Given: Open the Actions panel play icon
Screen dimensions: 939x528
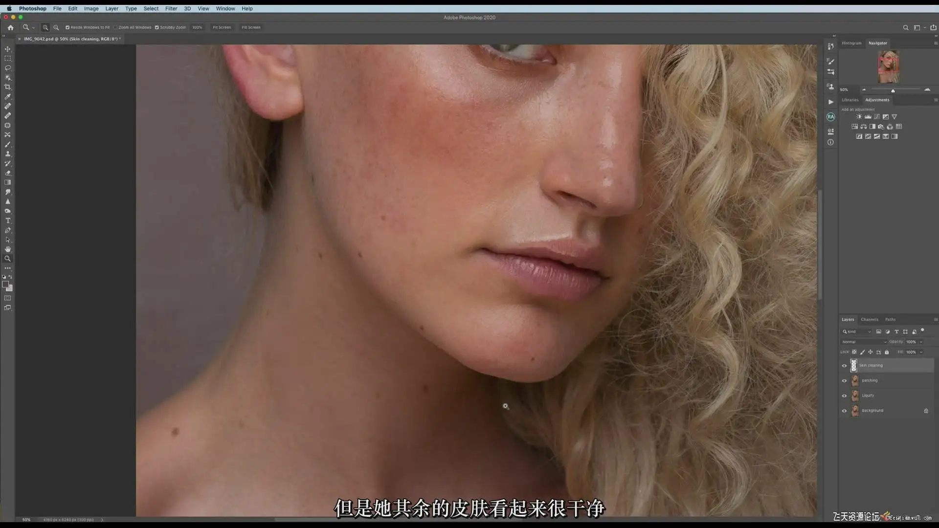Looking at the screenshot, I should coord(830,102).
